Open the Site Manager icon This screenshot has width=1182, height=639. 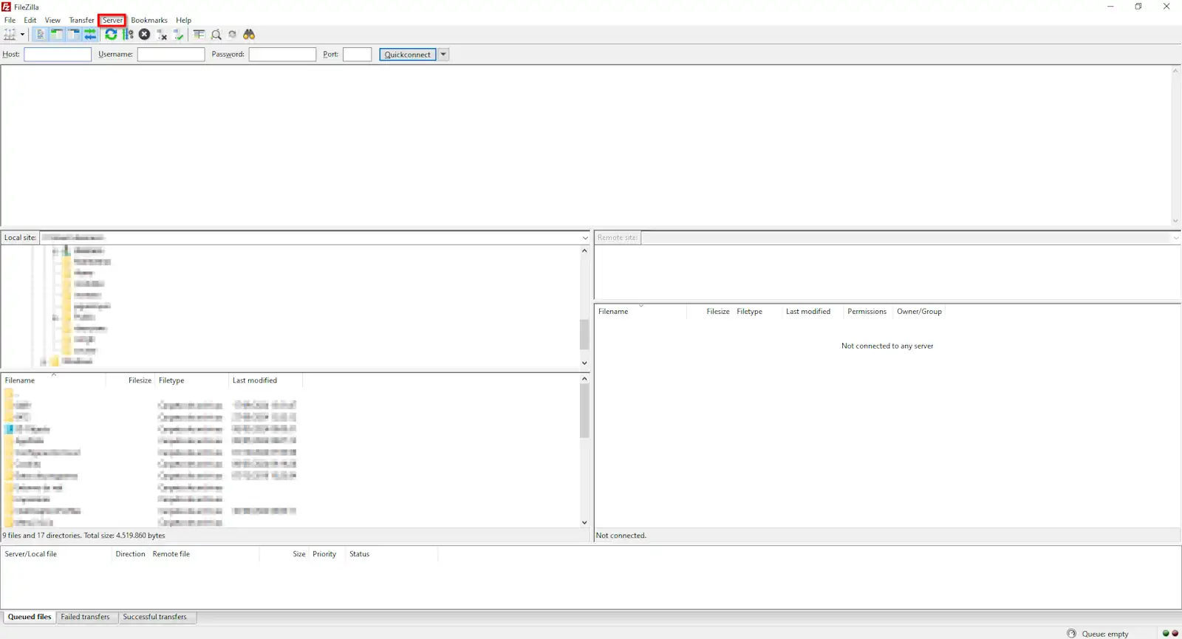coord(10,35)
